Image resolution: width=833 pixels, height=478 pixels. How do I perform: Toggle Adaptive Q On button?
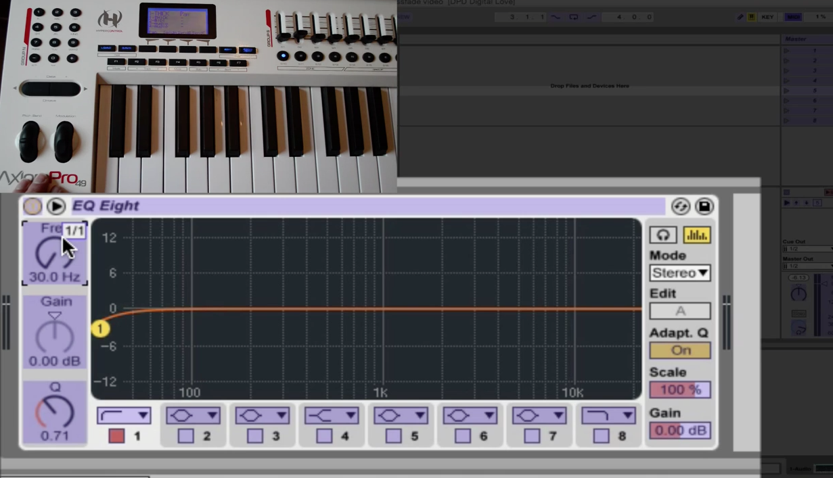point(680,350)
